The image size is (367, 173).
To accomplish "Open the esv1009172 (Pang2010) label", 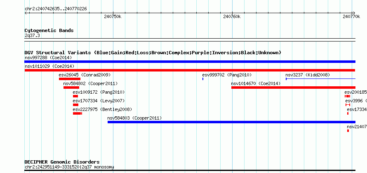I will pyautogui.click(x=99, y=92).
